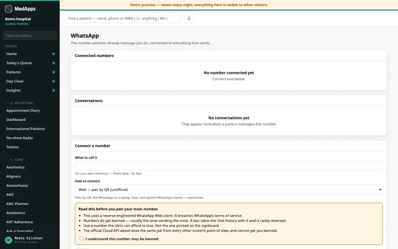The height and width of the screenshot is (249, 398).
Task: Click the 'How to connect' field label
Action: click(x=88, y=181)
